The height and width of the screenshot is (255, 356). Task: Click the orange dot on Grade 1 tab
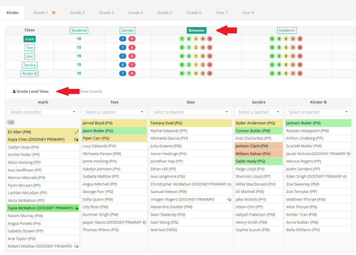[x=54, y=13]
